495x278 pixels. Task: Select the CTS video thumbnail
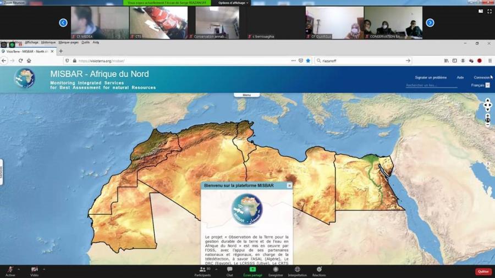coord(158,23)
